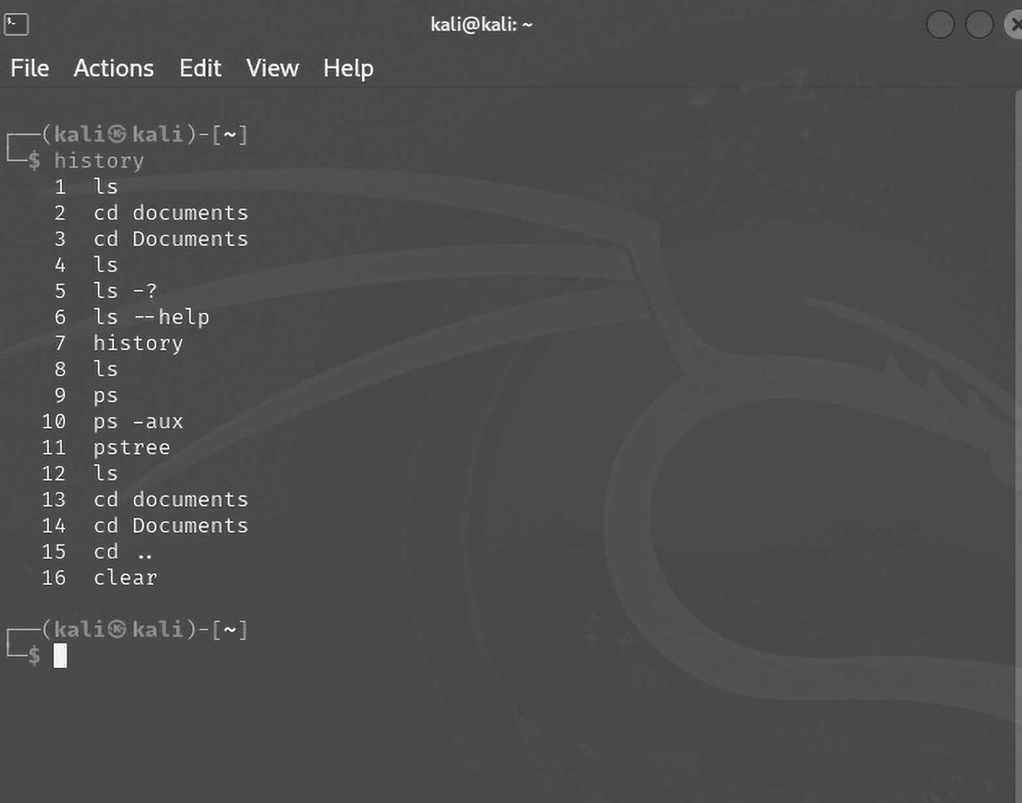Click history entry 12 'ls'
Viewport: 1022px width, 803px height.
106,474
